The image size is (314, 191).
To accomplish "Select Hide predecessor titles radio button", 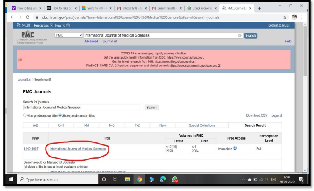I will click(26, 115).
